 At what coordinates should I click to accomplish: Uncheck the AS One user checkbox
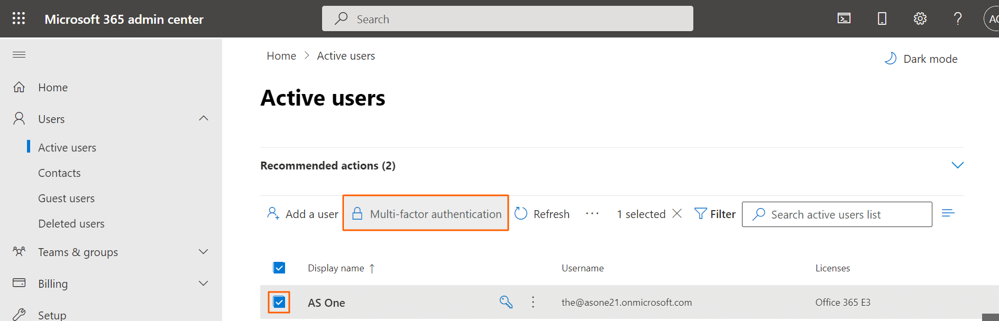pos(279,302)
